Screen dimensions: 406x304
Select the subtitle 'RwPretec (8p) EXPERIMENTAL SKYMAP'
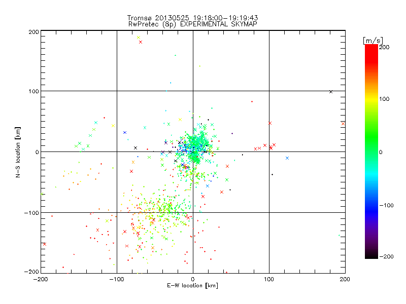tap(193, 24)
